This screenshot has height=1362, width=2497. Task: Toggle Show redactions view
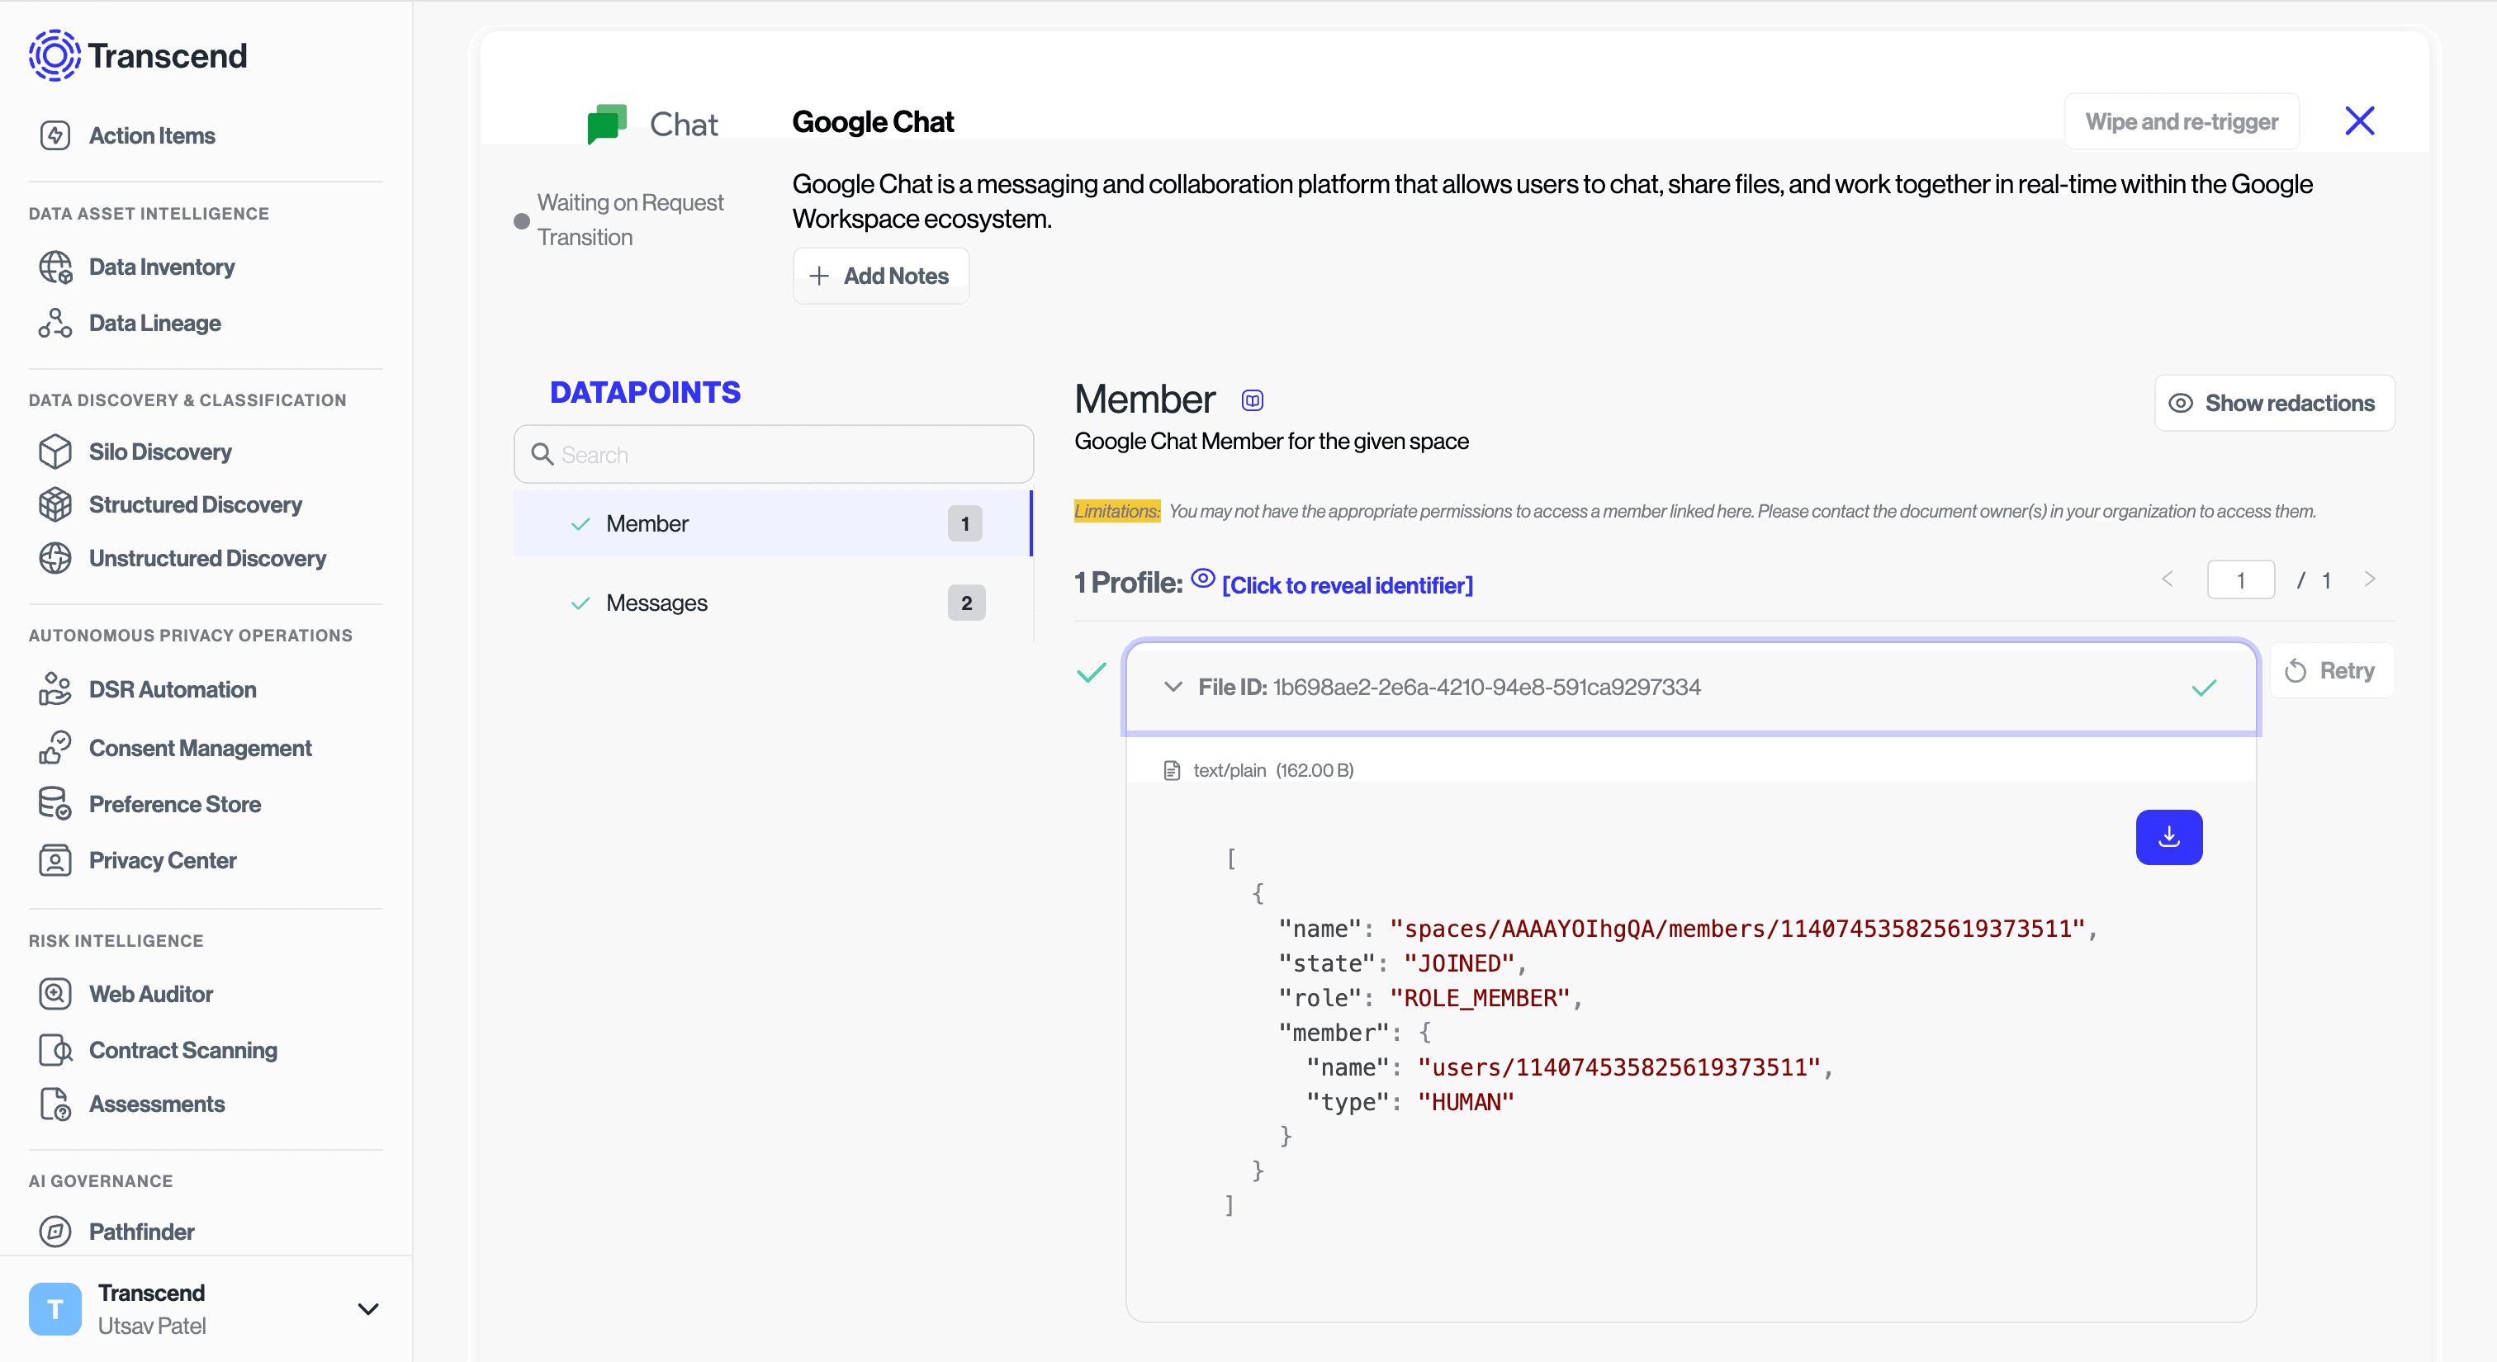(x=2273, y=403)
